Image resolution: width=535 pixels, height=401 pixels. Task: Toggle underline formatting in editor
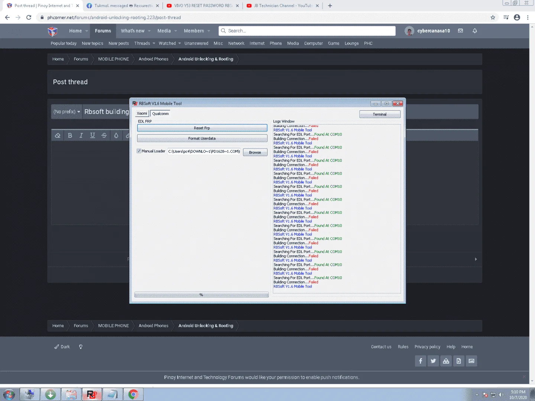click(93, 136)
